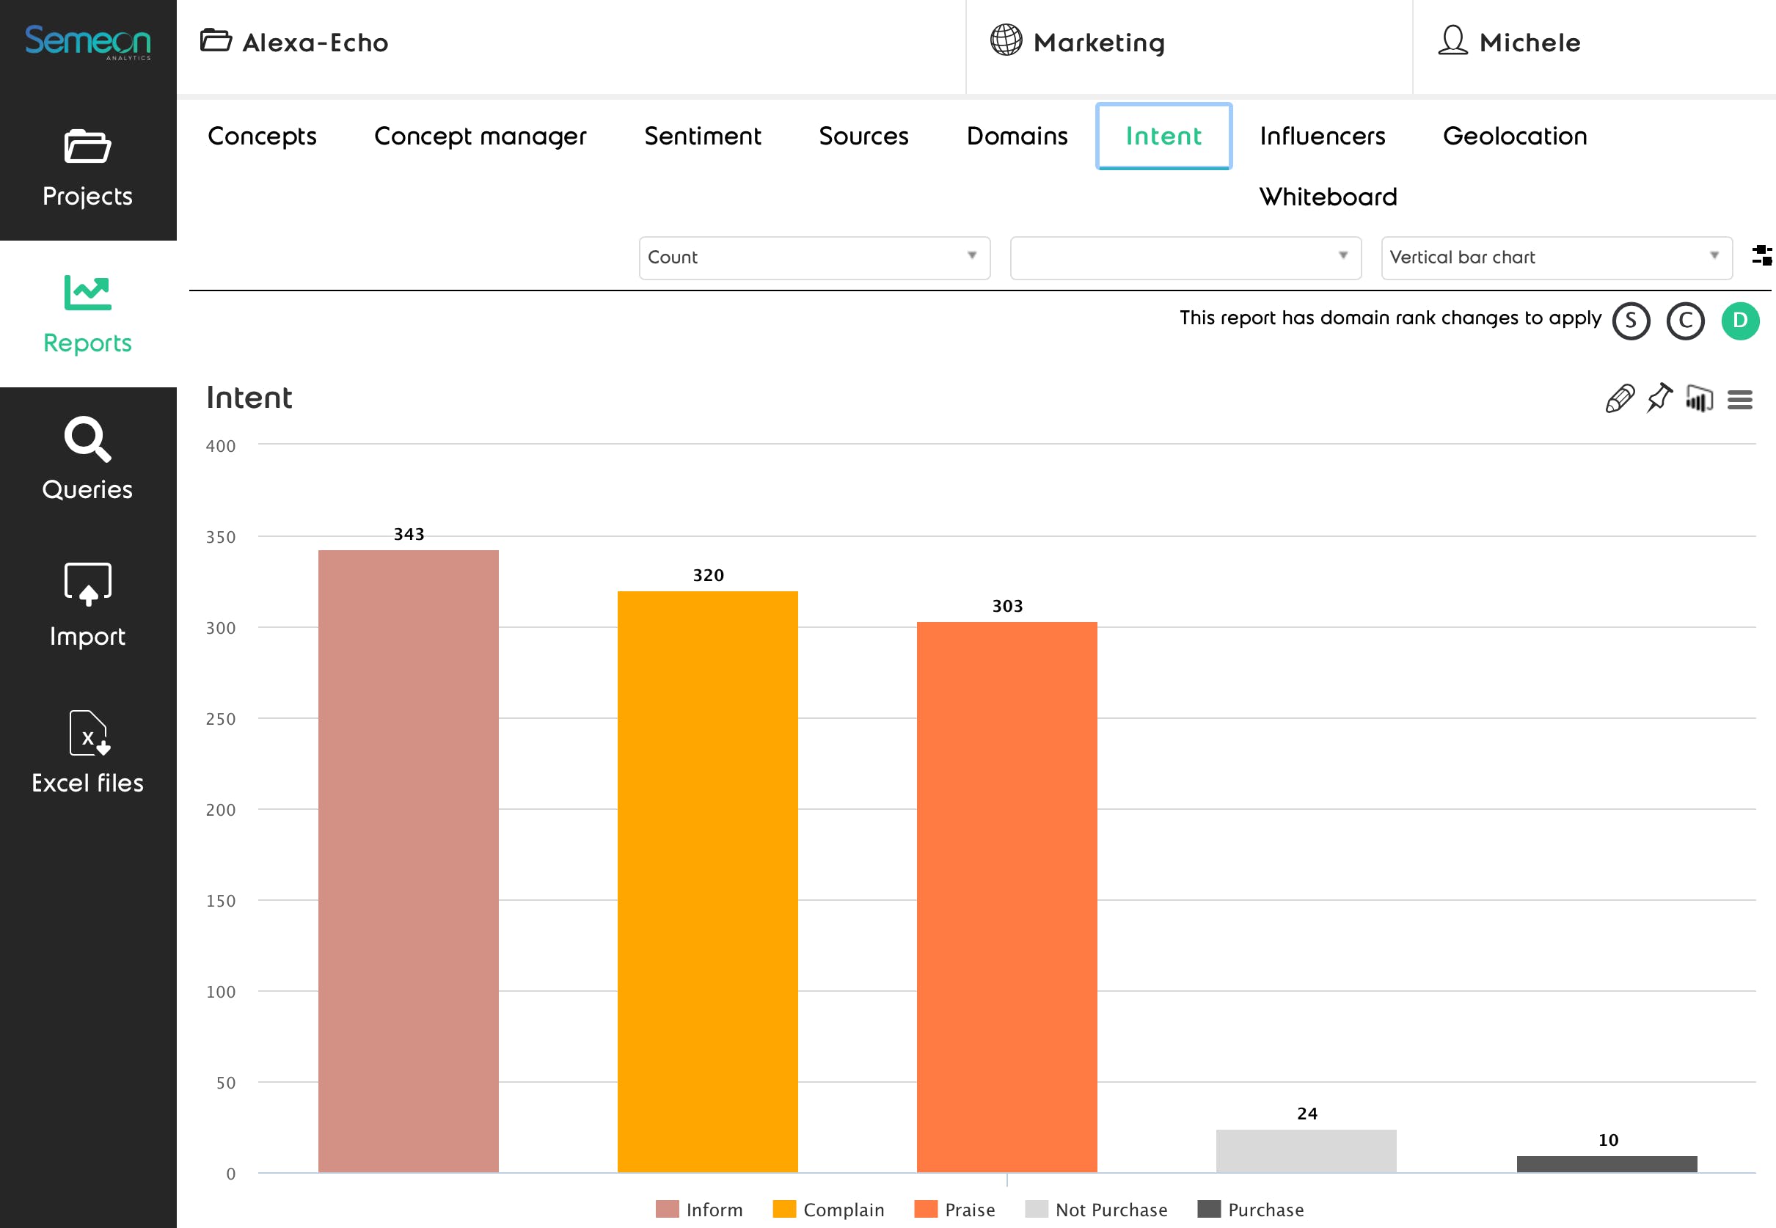
Task: Toggle the C circle button
Action: pos(1685,321)
